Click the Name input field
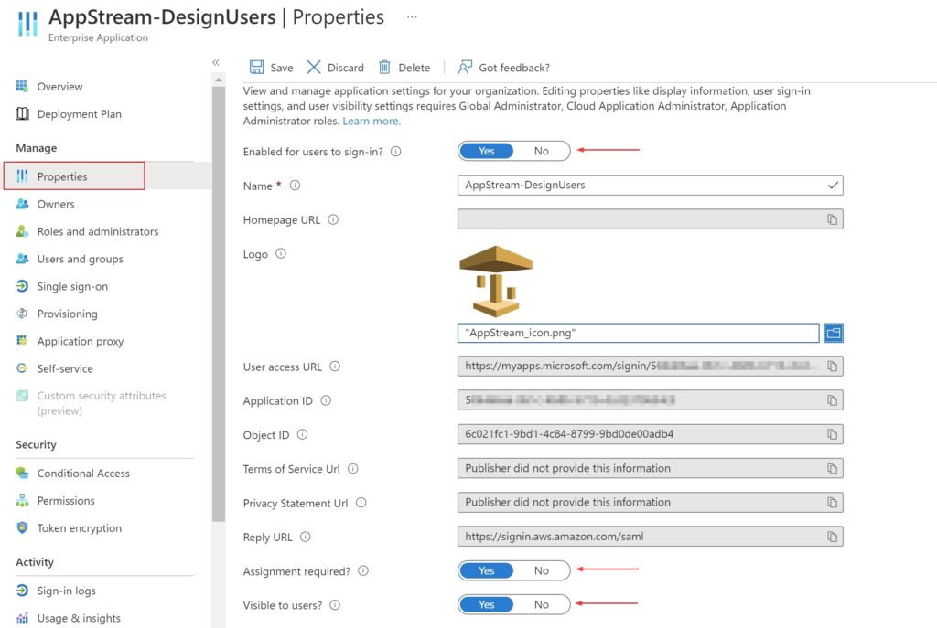This screenshot has height=628, width=937. 651,185
